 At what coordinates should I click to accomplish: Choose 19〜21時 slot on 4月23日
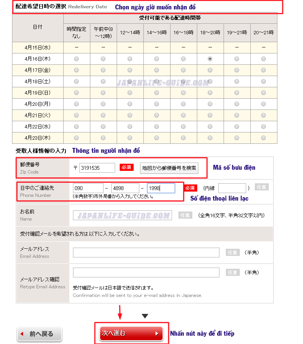click(237, 138)
